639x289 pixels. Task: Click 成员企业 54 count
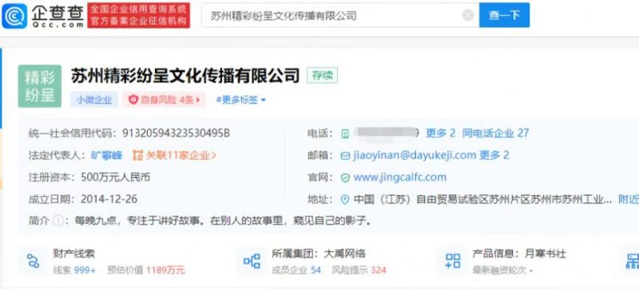(296, 270)
